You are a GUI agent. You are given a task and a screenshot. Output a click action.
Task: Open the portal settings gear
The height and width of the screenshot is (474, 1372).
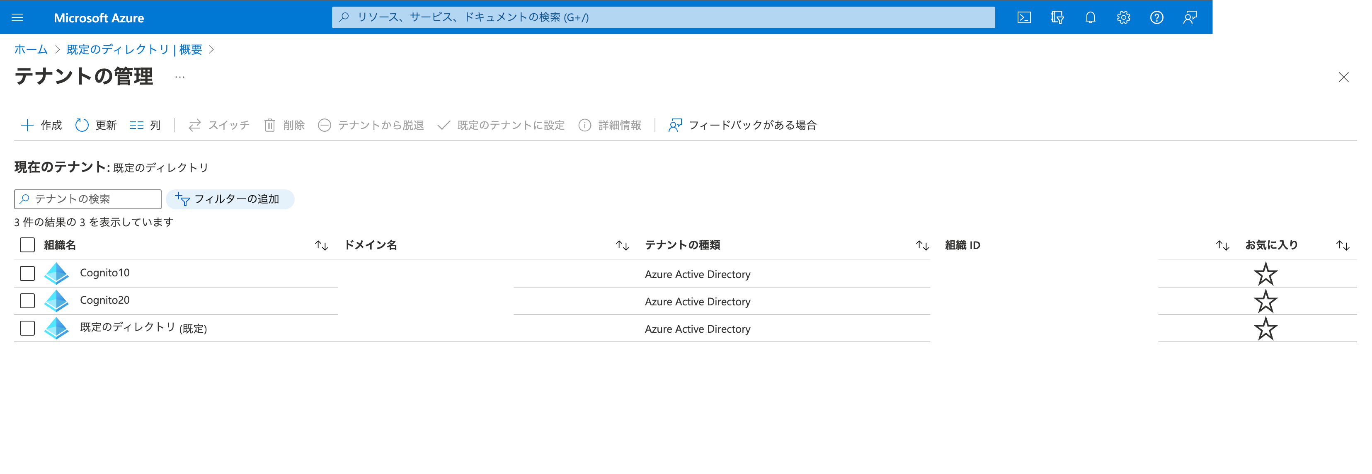pyautogui.click(x=1123, y=17)
